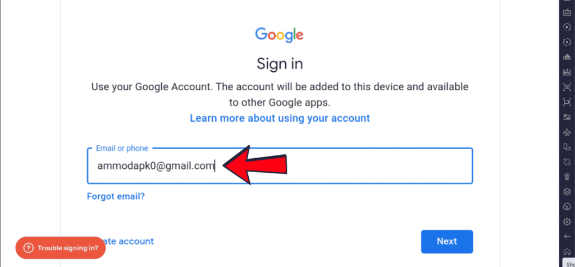This screenshot has height=267, width=575.
Task: Open the keyboard controls icon in sidebar
Action: coord(567,12)
